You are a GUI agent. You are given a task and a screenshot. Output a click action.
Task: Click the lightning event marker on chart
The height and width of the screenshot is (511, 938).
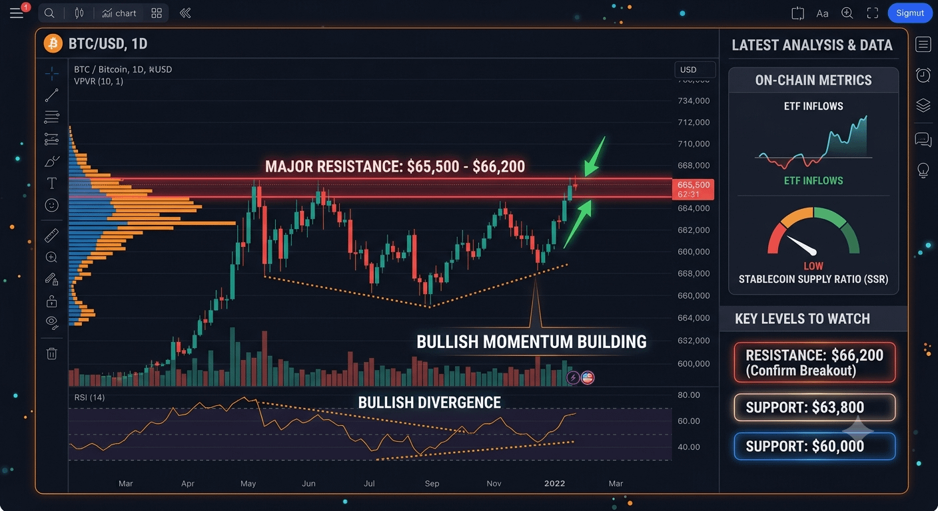[573, 378]
